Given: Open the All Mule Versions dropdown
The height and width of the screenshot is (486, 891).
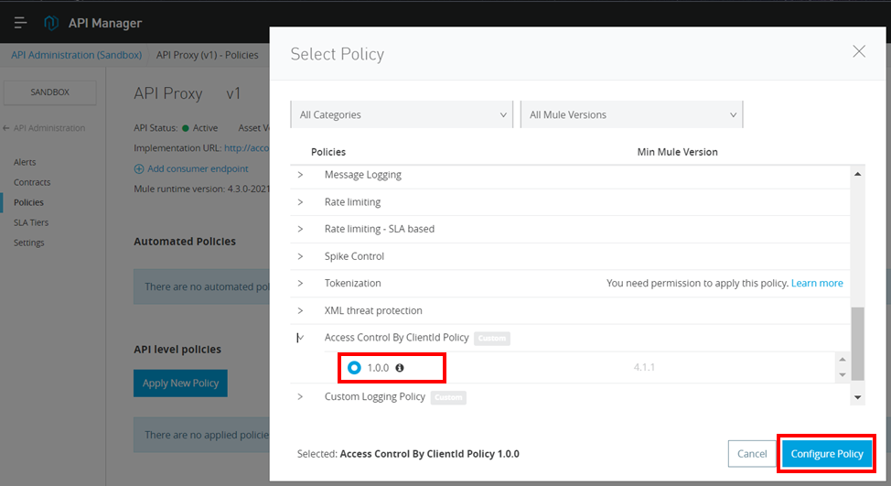Looking at the screenshot, I should (632, 114).
